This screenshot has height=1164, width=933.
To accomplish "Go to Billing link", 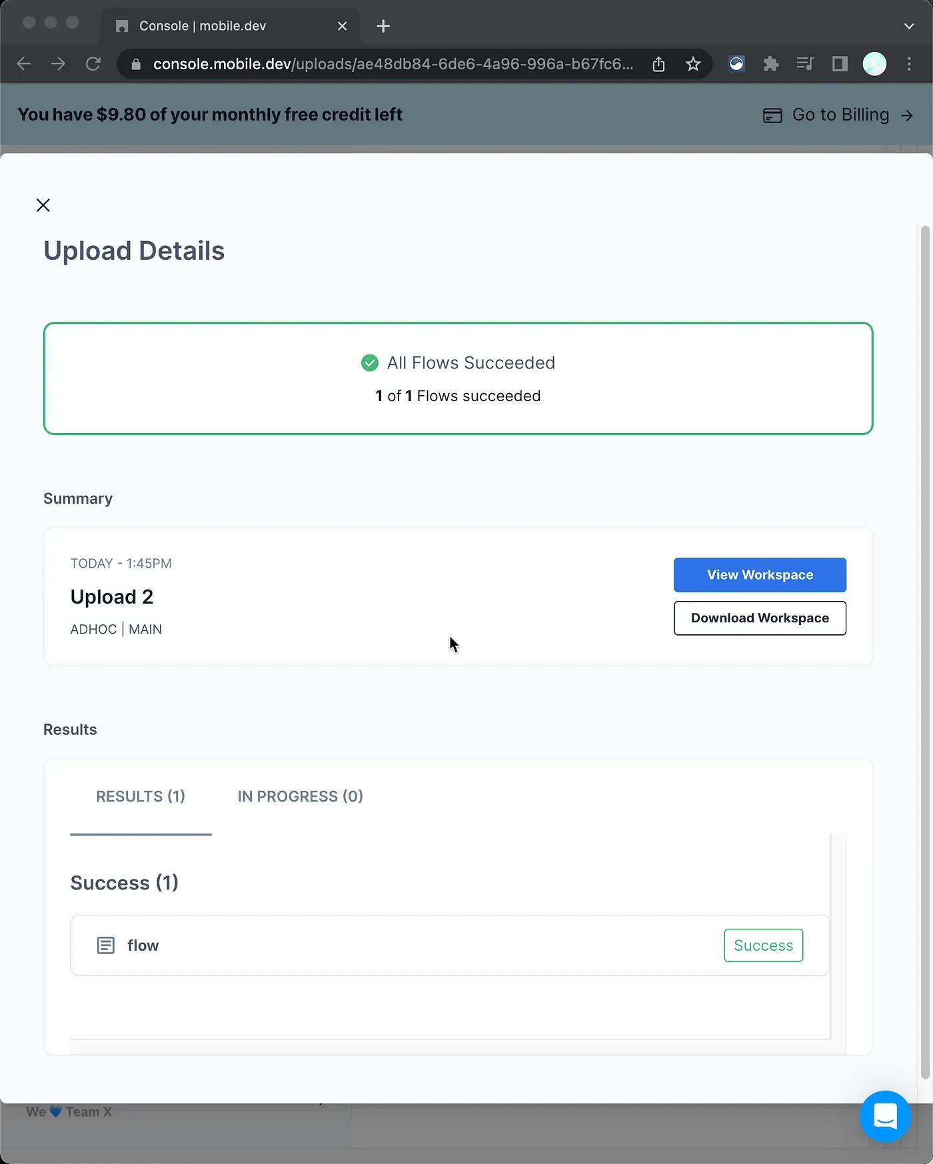I will coord(838,115).
